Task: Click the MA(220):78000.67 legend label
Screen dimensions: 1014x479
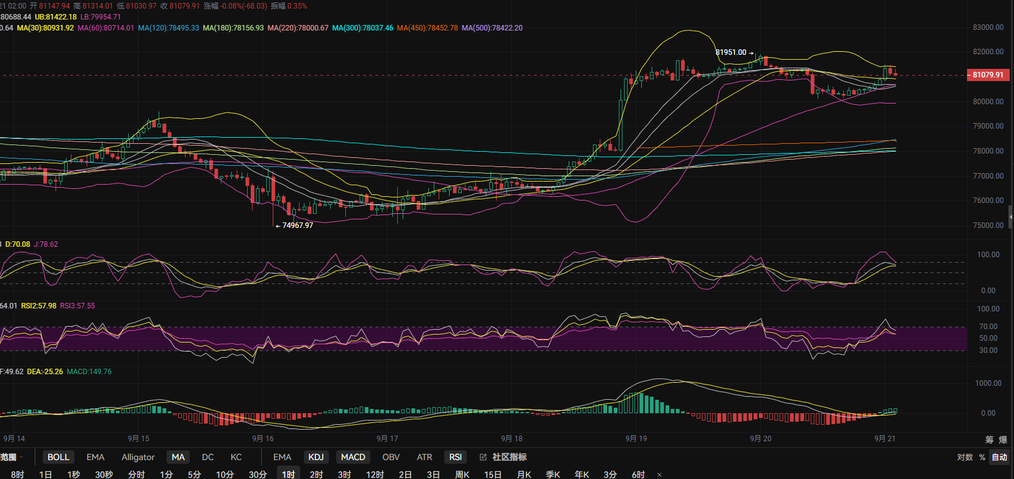Action: pos(298,28)
